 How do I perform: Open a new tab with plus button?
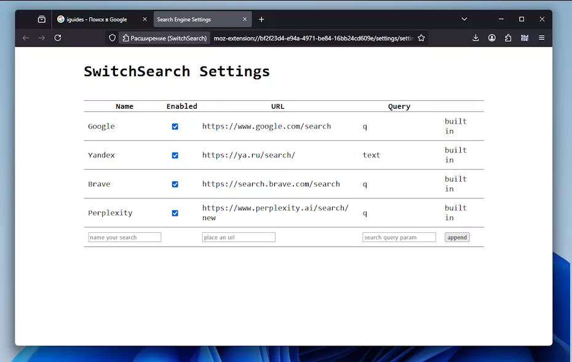[261, 20]
